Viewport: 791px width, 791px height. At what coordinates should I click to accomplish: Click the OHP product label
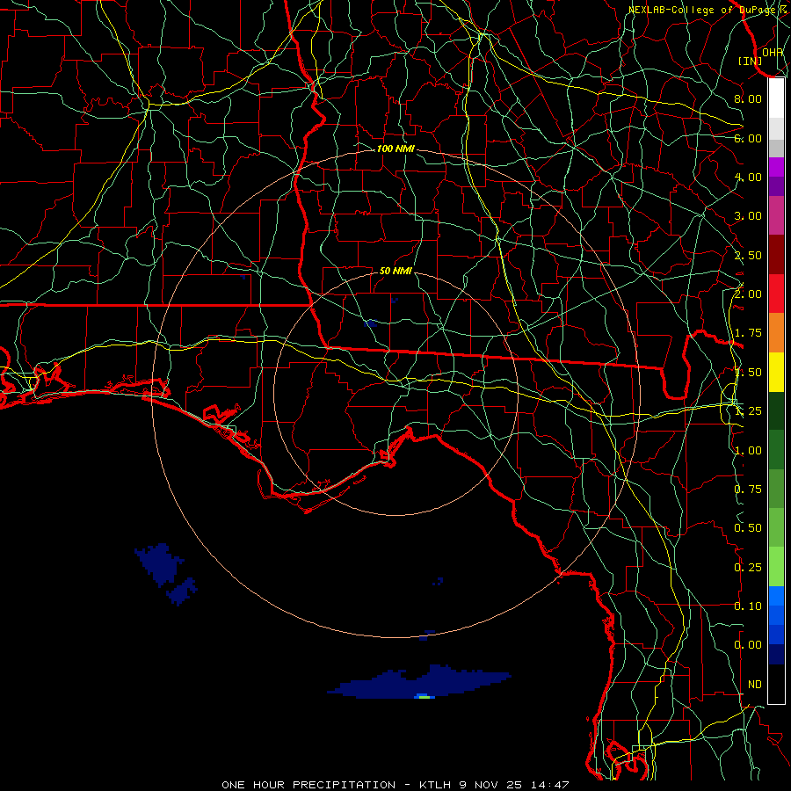(x=773, y=52)
